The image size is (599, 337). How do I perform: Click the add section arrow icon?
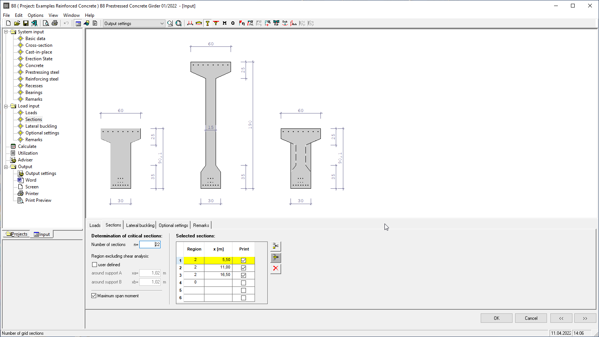pyautogui.click(x=276, y=257)
